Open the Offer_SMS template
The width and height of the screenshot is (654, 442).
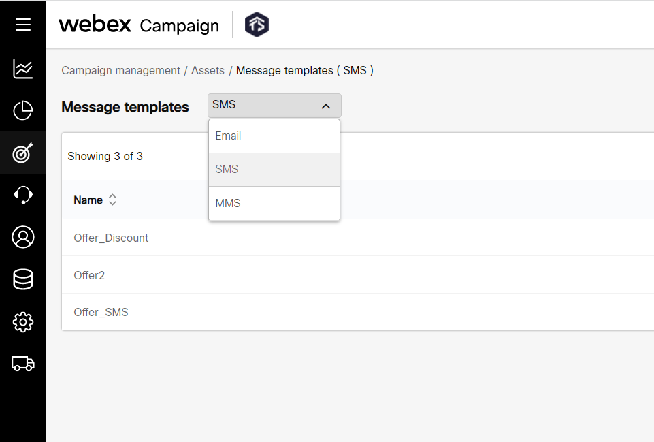coord(101,312)
